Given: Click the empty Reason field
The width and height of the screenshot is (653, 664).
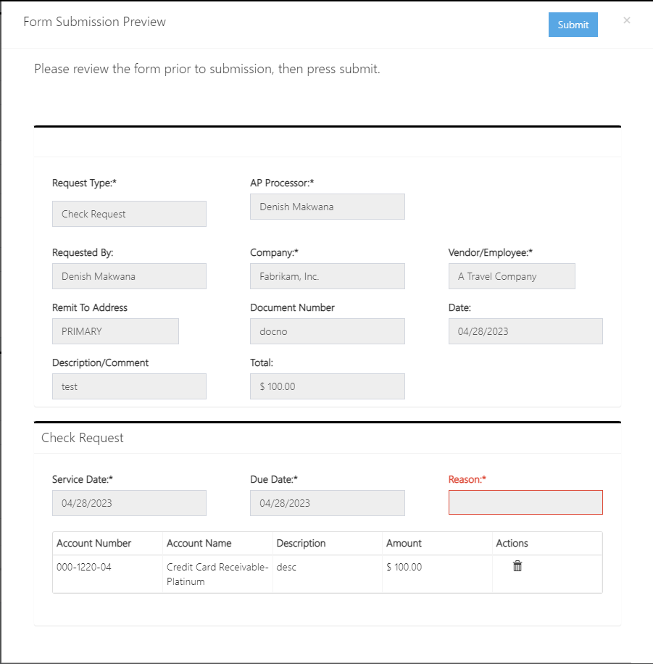Looking at the screenshot, I should pos(525,502).
